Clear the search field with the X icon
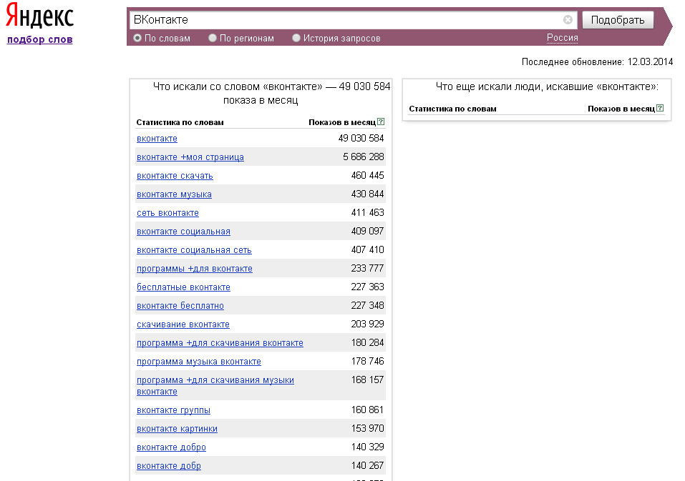685x481 pixels. tap(568, 19)
